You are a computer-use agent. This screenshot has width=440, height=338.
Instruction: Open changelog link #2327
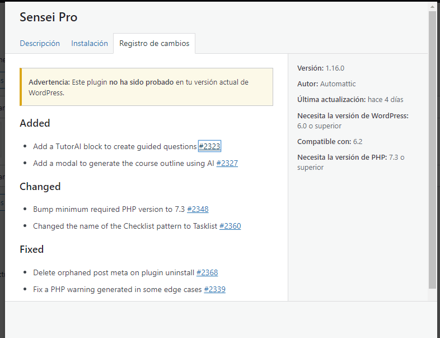(227, 163)
